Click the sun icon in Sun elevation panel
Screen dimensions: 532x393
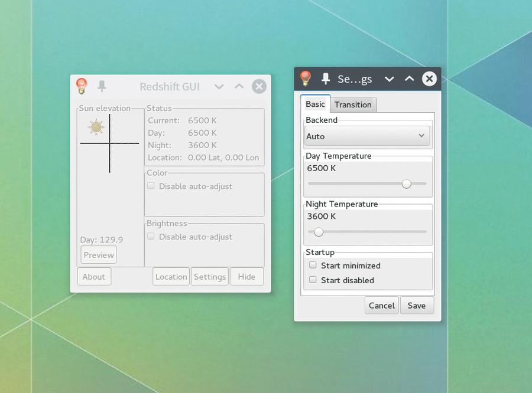96,127
